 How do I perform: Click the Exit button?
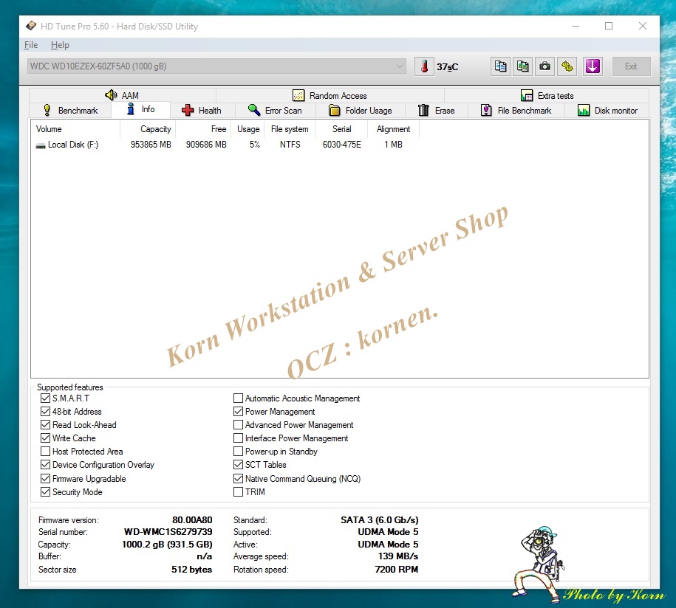(631, 66)
